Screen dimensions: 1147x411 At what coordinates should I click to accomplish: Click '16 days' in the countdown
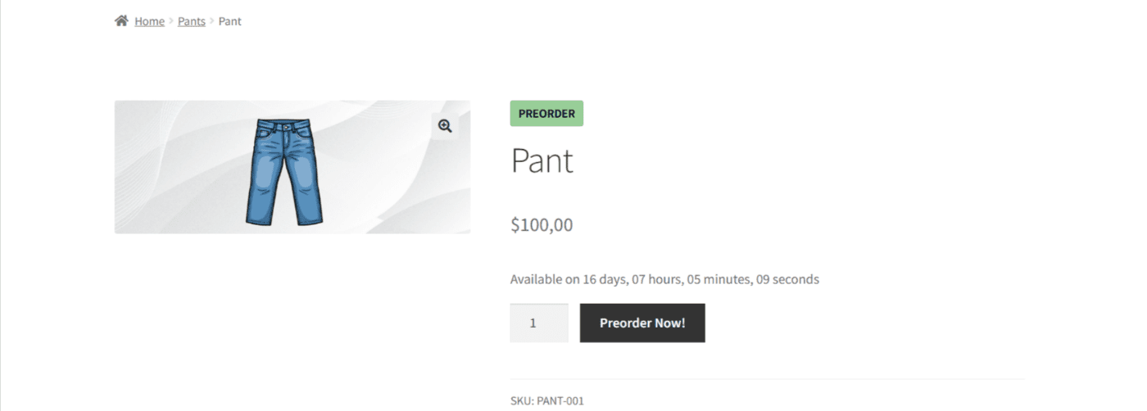[605, 279]
